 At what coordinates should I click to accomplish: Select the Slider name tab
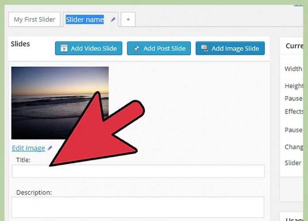(85, 19)
